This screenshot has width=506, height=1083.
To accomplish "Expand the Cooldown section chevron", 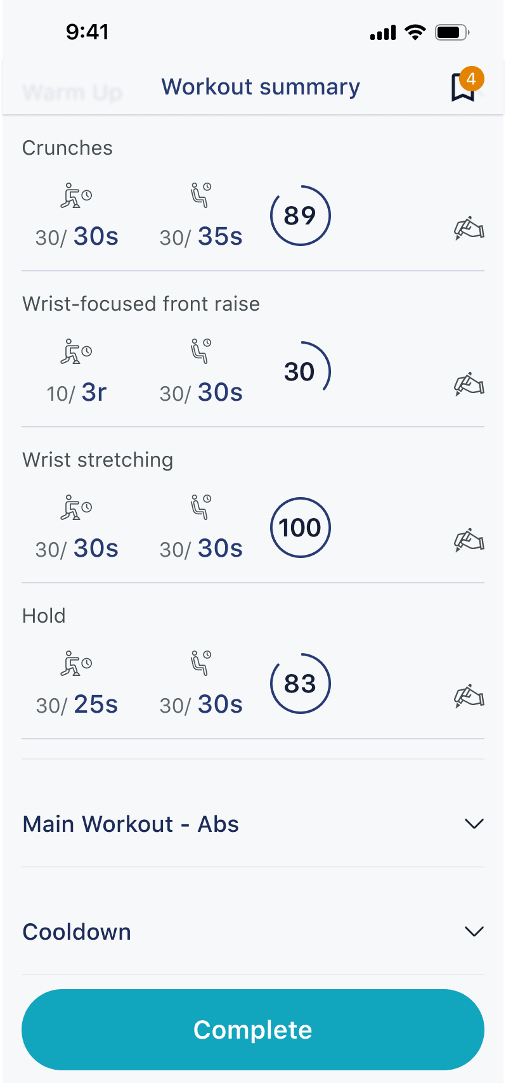I will [474, 931].
